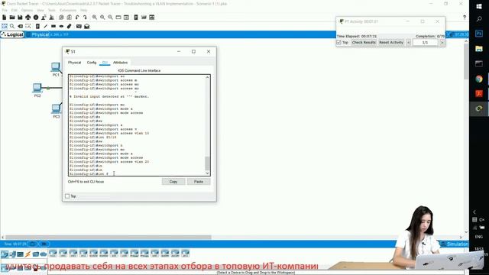Activate the Delete tool icon
The height and width of the screenshot is (275, 489).
point(21,26)
